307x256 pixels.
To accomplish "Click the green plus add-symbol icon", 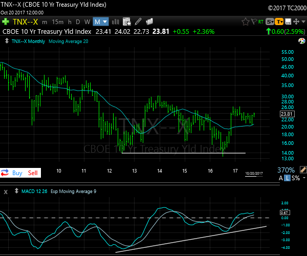I will click(6, 22).
